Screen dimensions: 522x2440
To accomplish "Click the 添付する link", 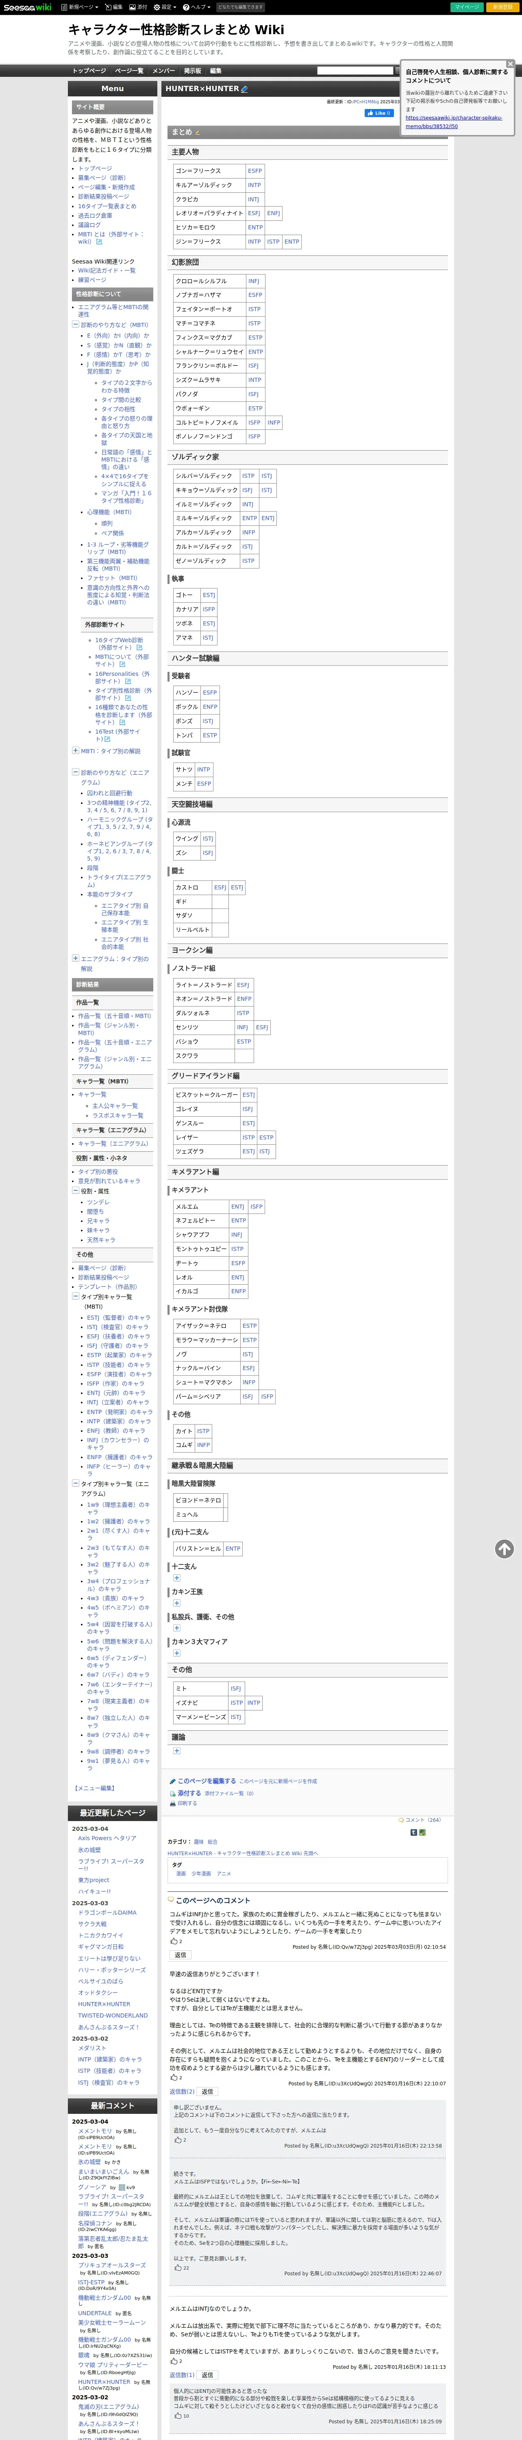I will [x=189, y=1793].
